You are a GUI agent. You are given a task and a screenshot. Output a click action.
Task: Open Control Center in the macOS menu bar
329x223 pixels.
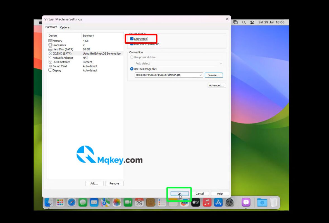point(252,22)
